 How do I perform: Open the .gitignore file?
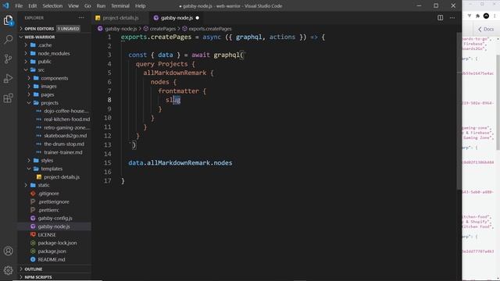[x=54, y=194]
